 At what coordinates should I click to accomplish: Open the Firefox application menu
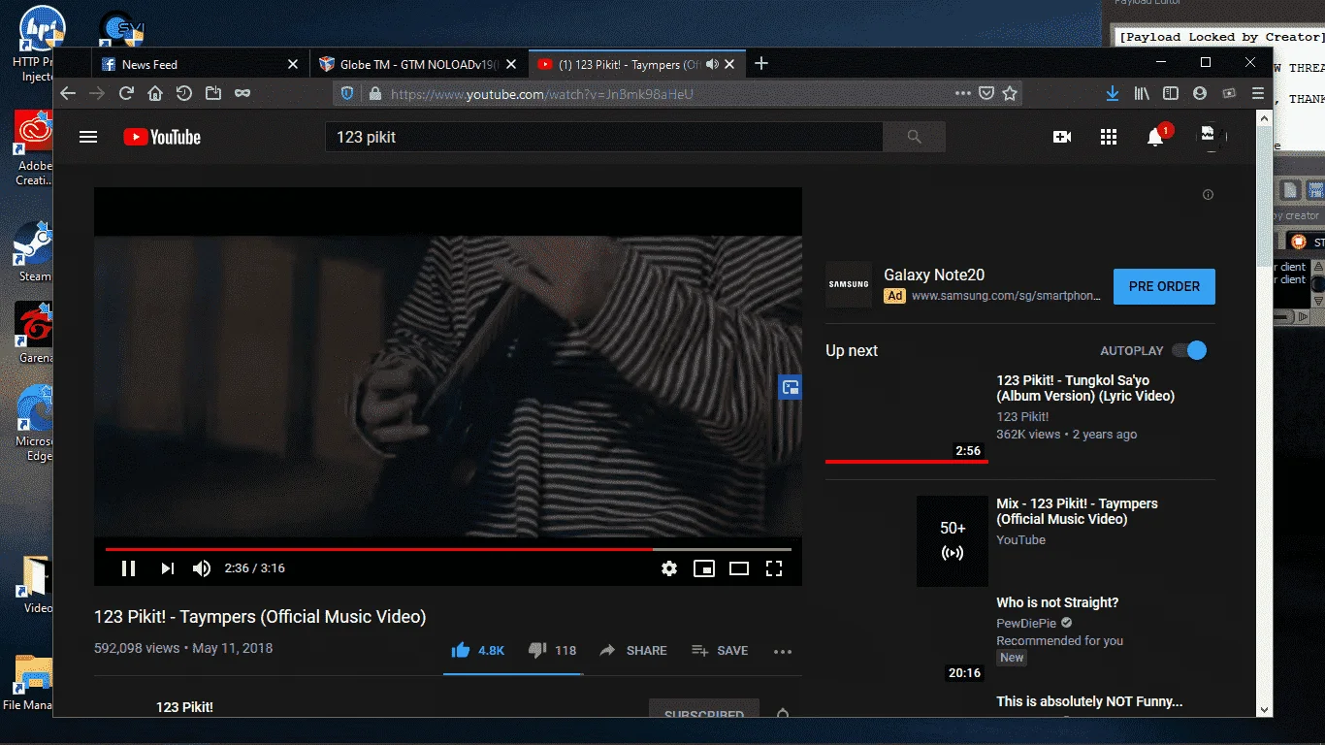(x=1258, y=94)
